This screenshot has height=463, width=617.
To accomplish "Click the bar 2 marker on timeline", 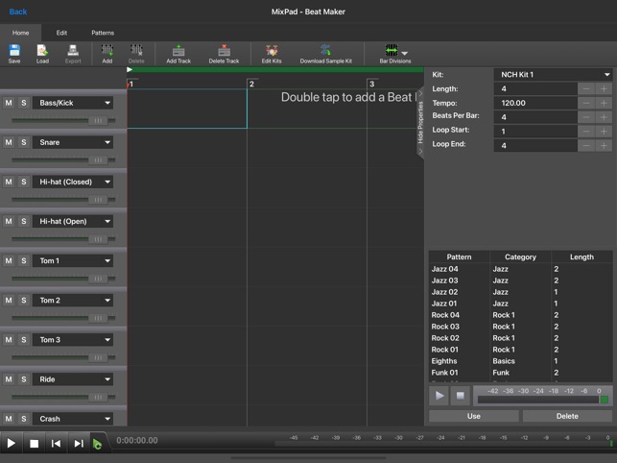I will coord(251,84).
